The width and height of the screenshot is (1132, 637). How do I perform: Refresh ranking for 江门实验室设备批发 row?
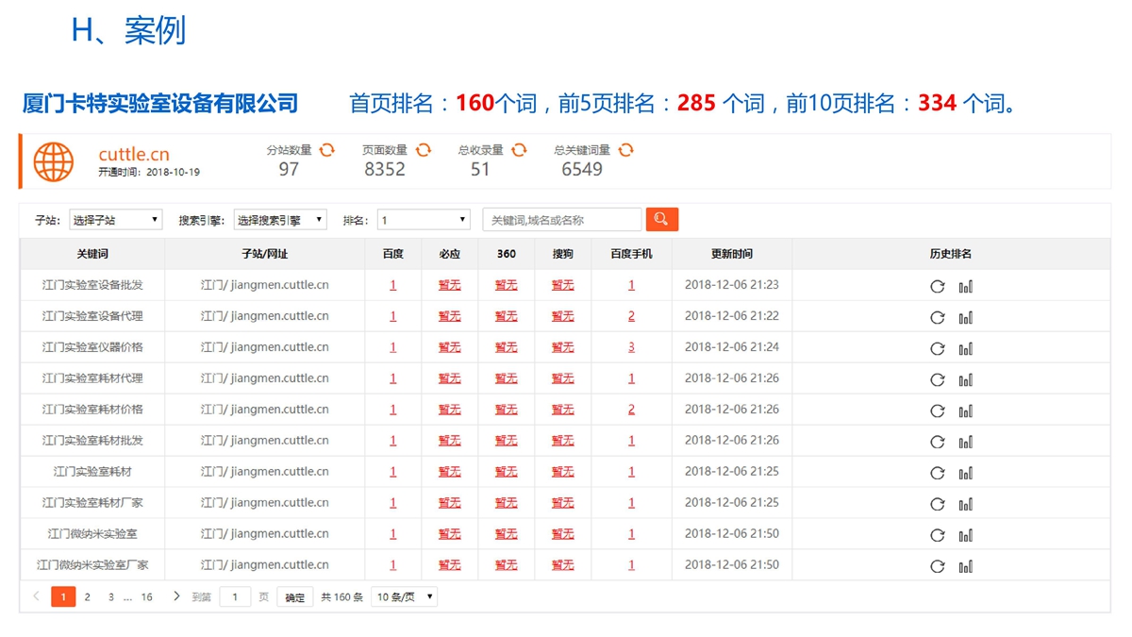pos(937,286)
